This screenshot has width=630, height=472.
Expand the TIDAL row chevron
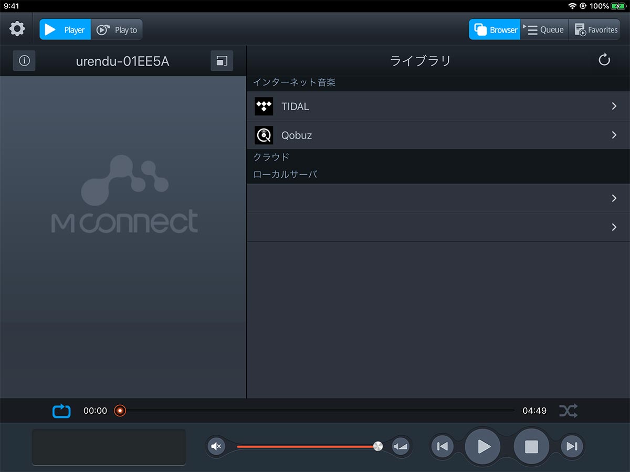pyautogui.click(x=614, y=106)
